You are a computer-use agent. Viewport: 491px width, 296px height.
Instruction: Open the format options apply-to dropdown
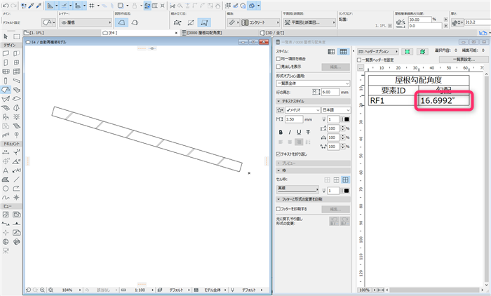(x=313, y=83)
